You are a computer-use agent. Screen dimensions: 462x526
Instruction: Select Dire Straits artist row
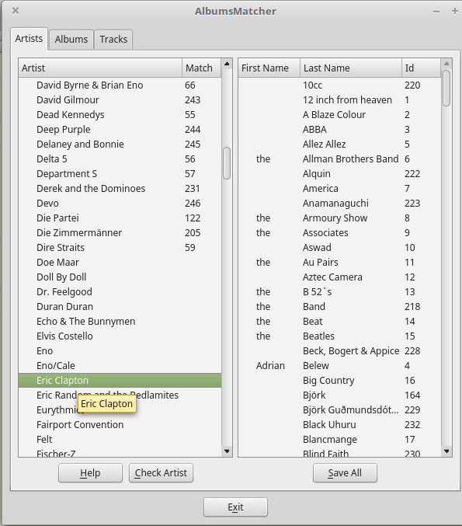[x=120, y=248]
